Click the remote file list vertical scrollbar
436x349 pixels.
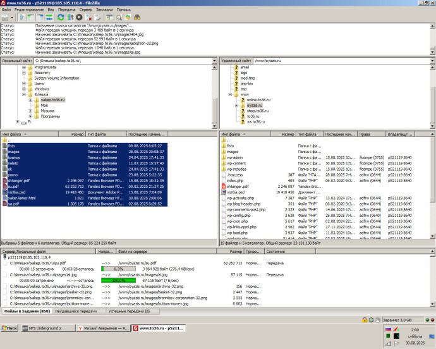432,185
